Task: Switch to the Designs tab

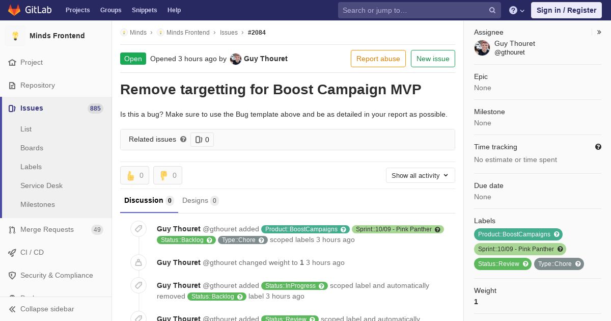Action: (x=201, y=201)
